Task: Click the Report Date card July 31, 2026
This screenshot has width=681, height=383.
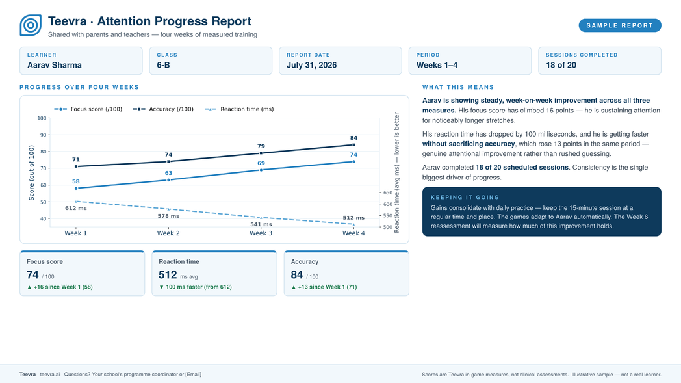Action: 340,61
